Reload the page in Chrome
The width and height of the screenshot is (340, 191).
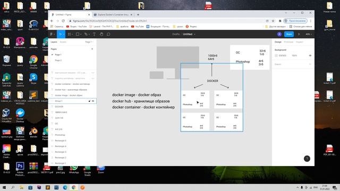63,21
